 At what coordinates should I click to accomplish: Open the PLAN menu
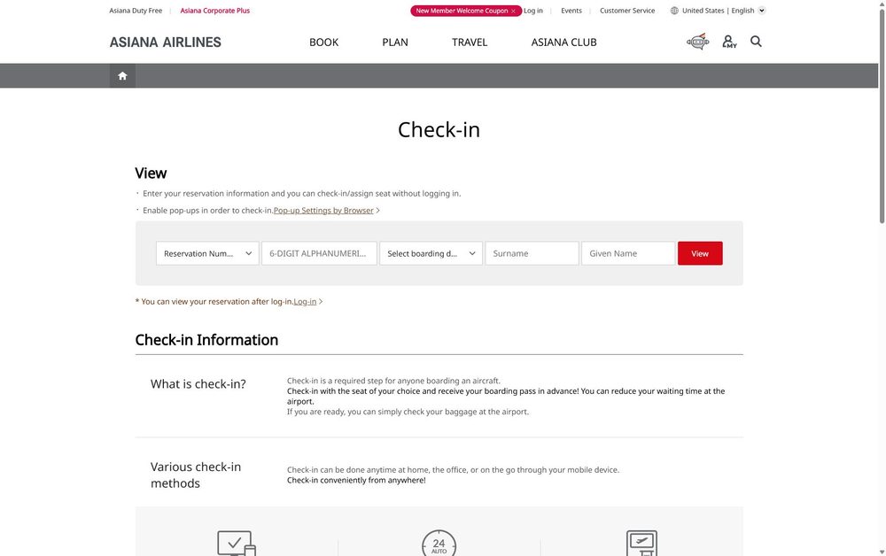(x=395, y=42)
